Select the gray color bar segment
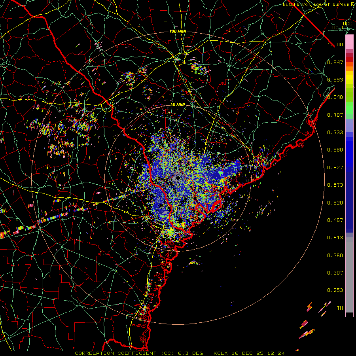Image resolution: width=356 pixels, height=356 pixels. (349, 275)
